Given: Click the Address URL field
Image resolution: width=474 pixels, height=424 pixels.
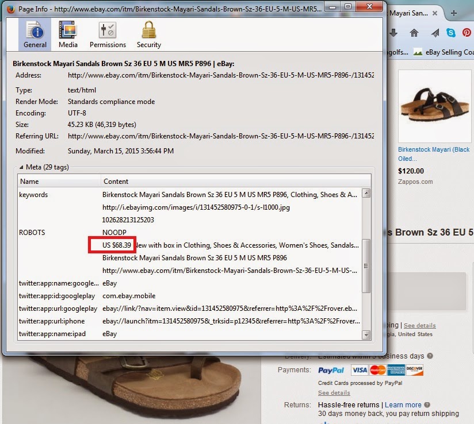Looking at the screenshot, I should pyautogui.click(x=221, y=75).
